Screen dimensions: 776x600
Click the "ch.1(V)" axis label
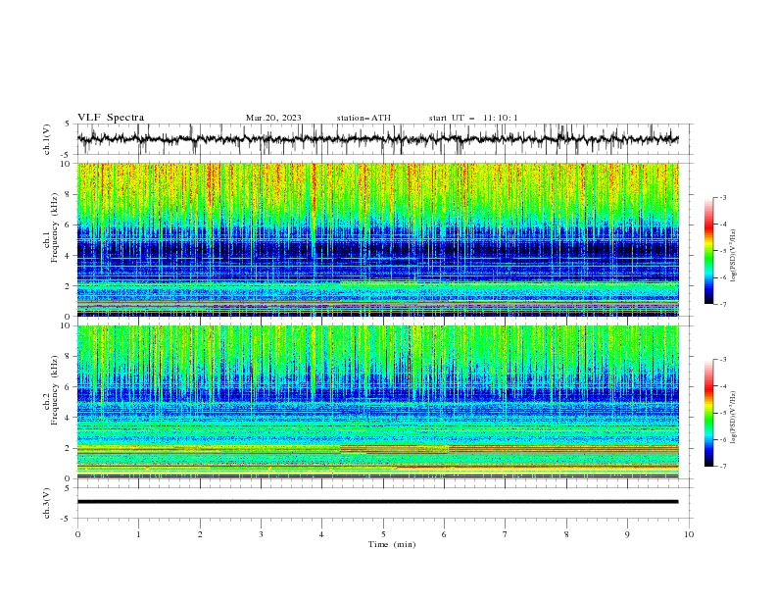[x=47, y=139]
